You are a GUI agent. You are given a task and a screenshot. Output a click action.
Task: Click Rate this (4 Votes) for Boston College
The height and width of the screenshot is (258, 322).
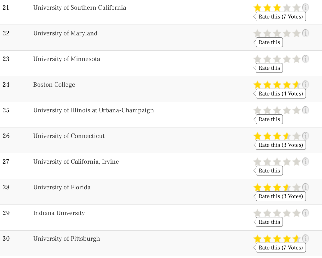(281, 94)
